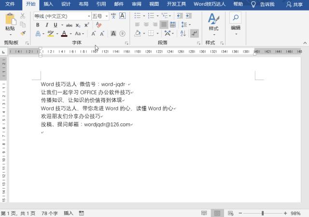Open the font name combo box dropdown
Screen dimensions: 309x217
(x=89, y=16)
